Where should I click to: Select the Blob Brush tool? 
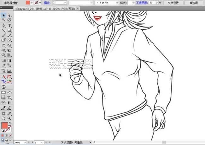(3, 40)
